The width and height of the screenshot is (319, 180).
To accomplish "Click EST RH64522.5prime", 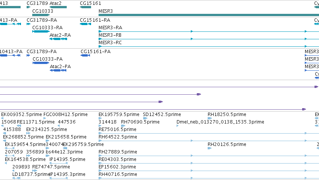I will click(x=118, y=137).
